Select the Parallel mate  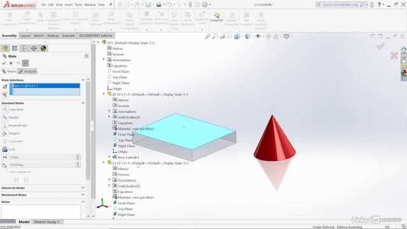tap(10, 117)
